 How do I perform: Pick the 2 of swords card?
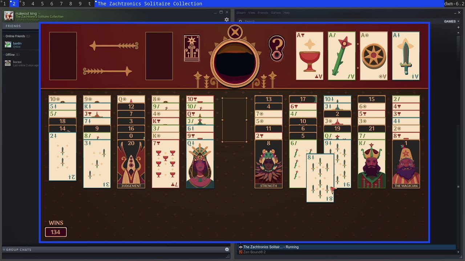62,157
